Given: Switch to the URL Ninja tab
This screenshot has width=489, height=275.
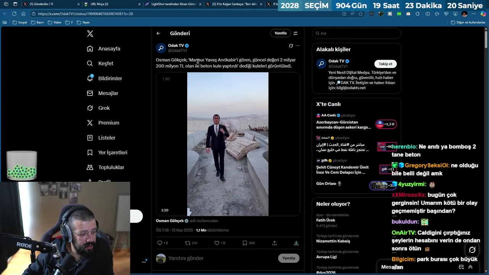Looking at the screenshot, I should coord(113,4).
